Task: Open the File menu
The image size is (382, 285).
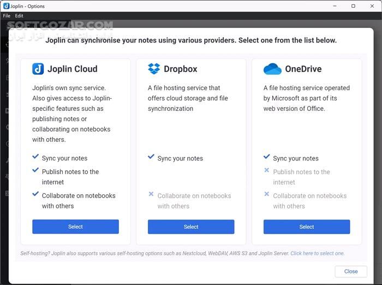Action: click(7, 16)
